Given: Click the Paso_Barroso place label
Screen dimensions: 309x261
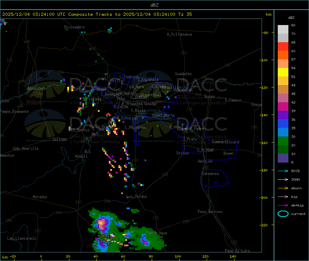Looking at the screenshot, I should click(x=210, y=212).
